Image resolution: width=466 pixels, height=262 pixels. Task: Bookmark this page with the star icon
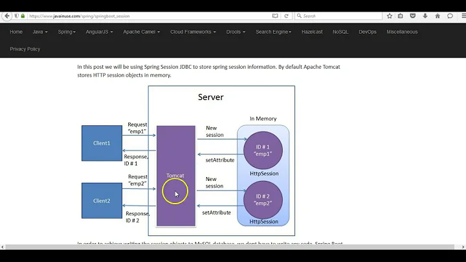click(390, 16)
